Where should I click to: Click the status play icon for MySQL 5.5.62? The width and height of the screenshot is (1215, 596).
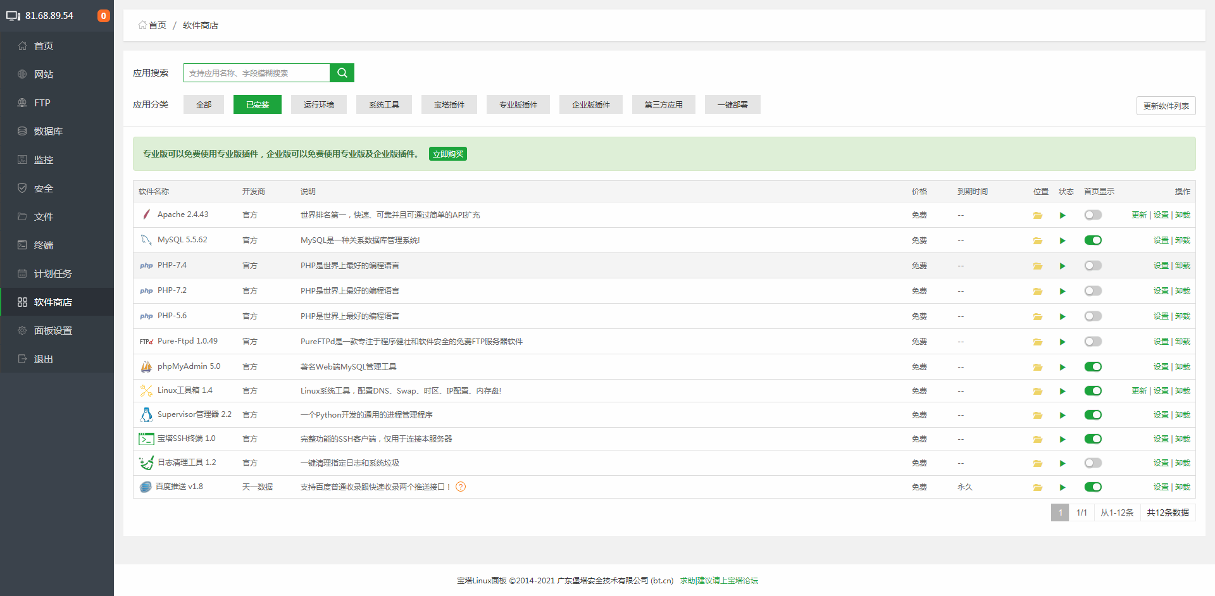1062,241
